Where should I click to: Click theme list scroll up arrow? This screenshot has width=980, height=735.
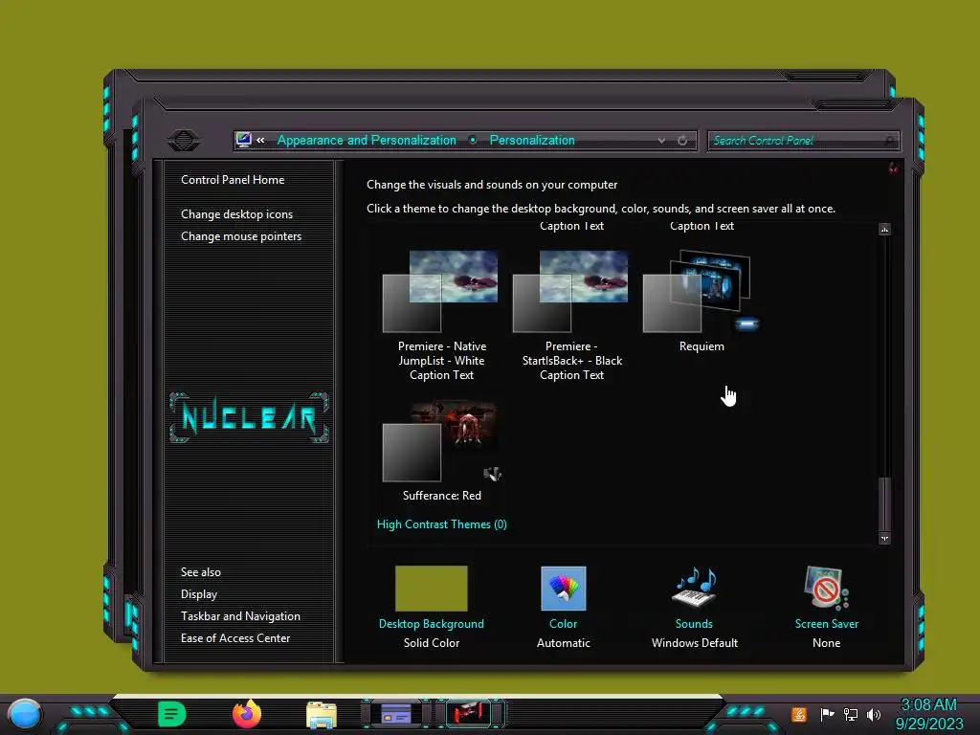pyautogui.click(x=884, y=230)
